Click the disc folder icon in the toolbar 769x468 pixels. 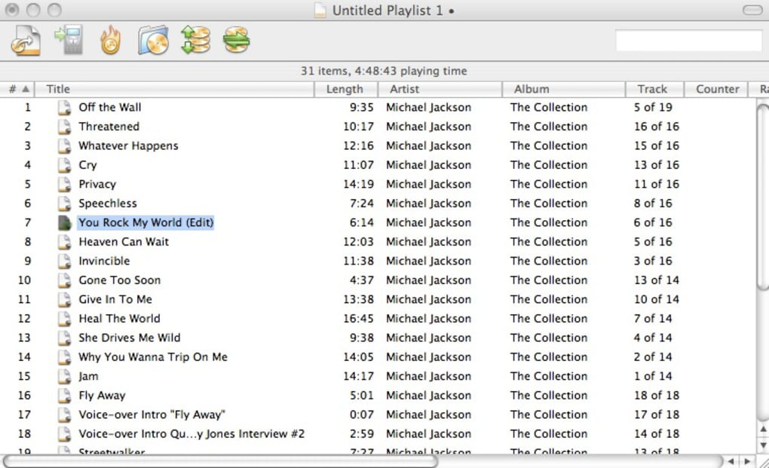tap(153, 40)
